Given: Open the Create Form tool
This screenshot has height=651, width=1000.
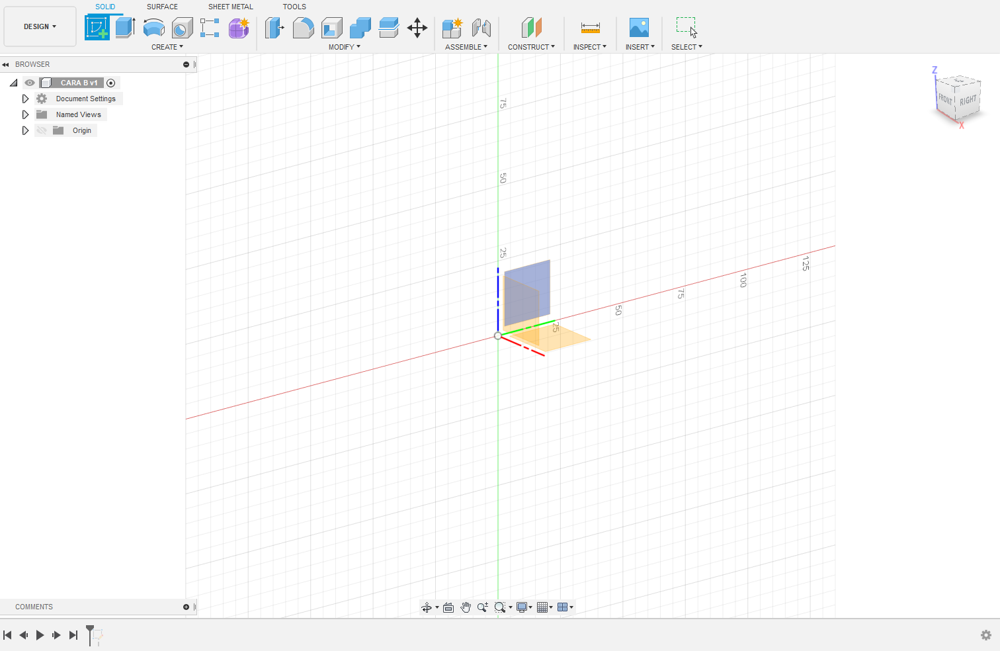Looking at the screenshot, I should [x=239, y=28].
